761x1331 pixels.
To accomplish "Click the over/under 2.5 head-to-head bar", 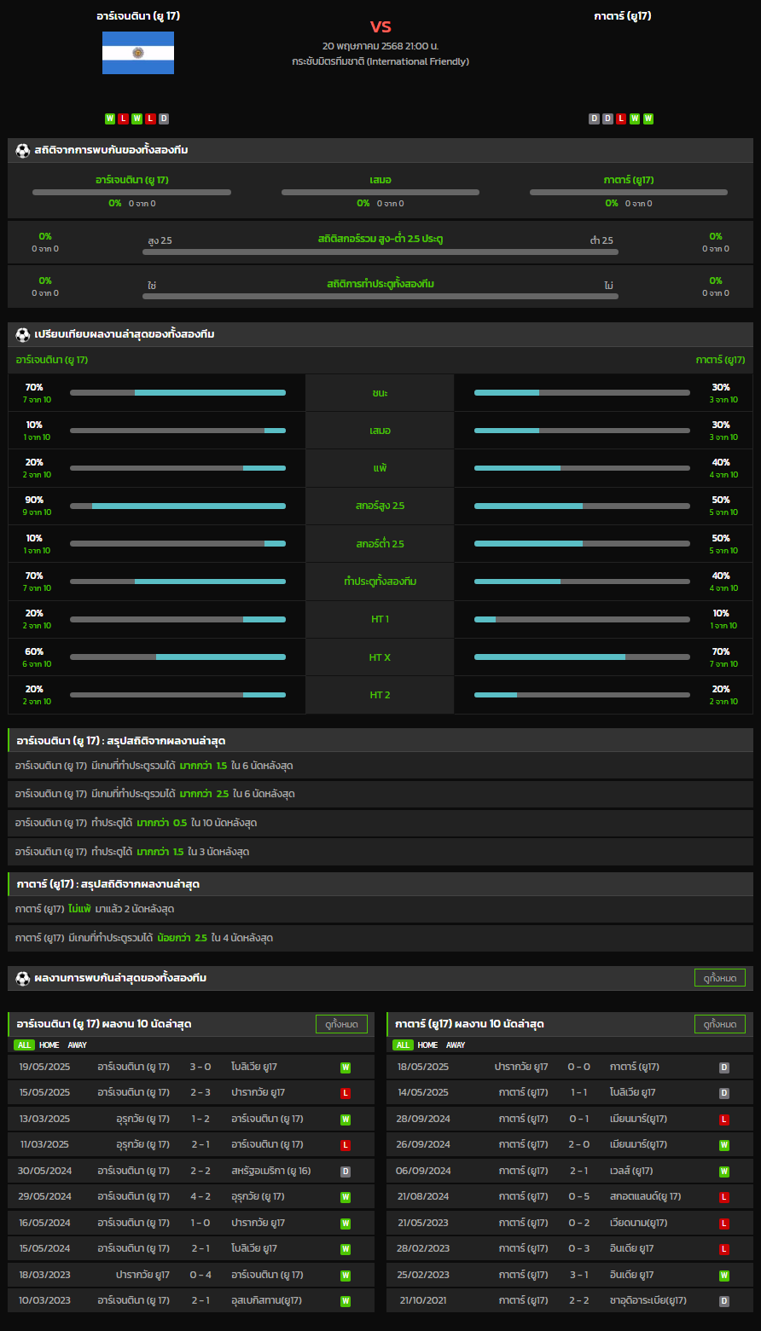I will coord(380,252).
